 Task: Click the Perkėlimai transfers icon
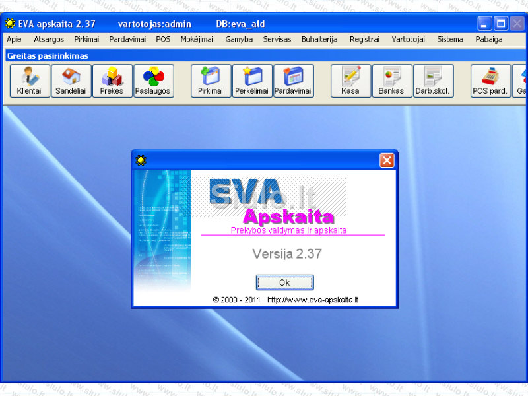click(252, 81)
